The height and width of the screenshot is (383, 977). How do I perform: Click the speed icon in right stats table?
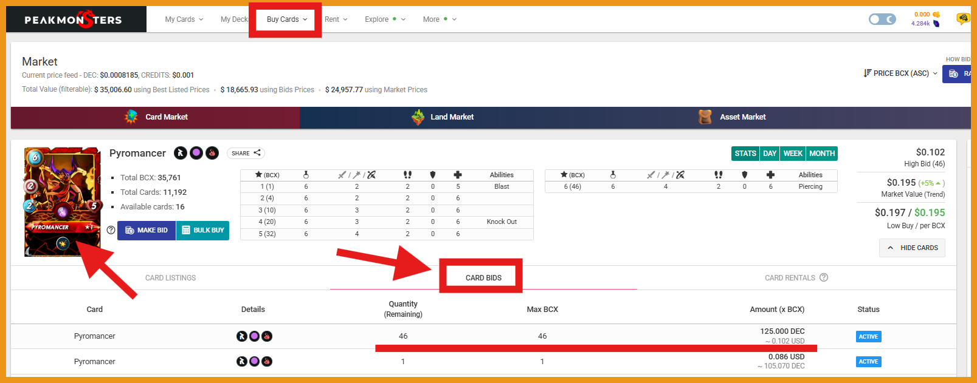click(x=719, y=174)
